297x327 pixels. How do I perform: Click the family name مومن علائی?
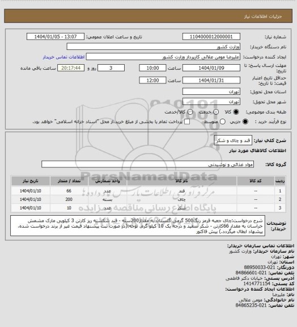coord(251,300)
